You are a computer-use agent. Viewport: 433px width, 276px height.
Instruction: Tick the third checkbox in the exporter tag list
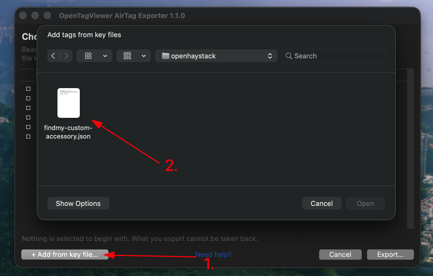pos(28,108)
